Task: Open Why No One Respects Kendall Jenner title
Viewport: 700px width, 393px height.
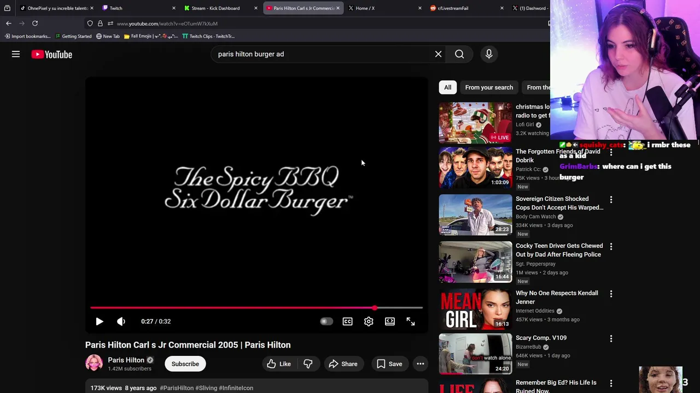Action: click(x=557, y=297)
